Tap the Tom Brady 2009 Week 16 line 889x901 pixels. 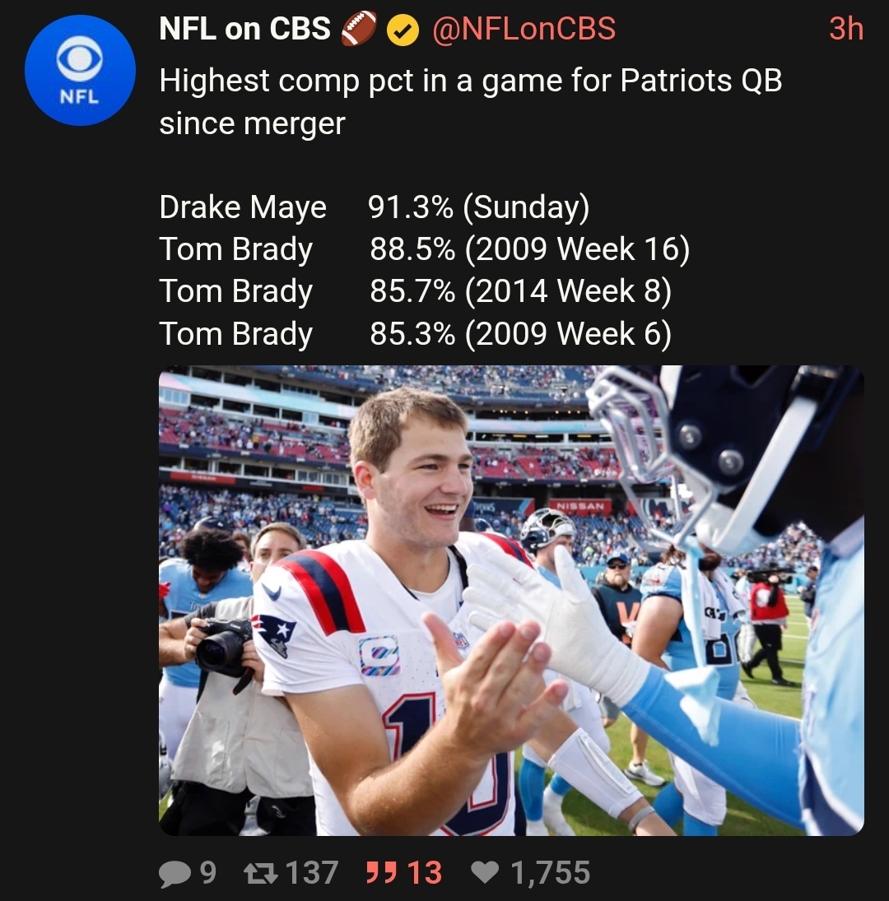424,249
